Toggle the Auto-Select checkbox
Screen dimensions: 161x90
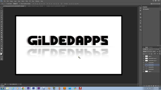(x=6, y=4)
